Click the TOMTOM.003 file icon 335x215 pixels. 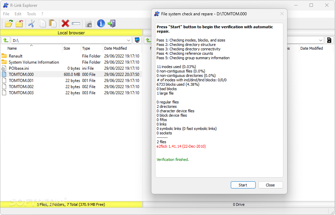pyautogui.click(x=4, y=93)
